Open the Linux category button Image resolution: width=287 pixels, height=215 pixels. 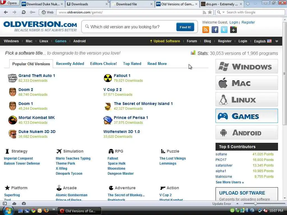(x=247, y=99)
